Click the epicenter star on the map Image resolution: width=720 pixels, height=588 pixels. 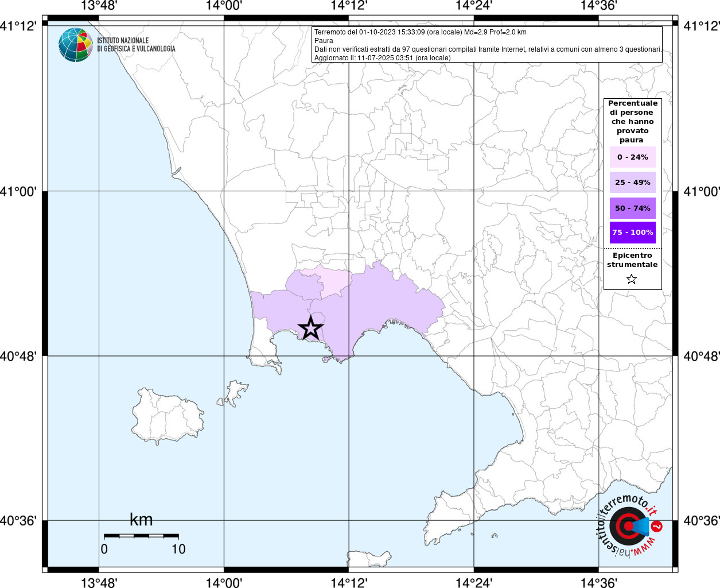[x=310, y=328]
